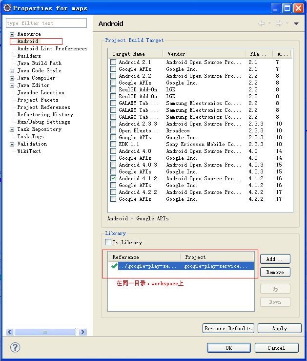Open the Project References page
Viewport: 307px width, 361px height.
(x=44, y=107)
